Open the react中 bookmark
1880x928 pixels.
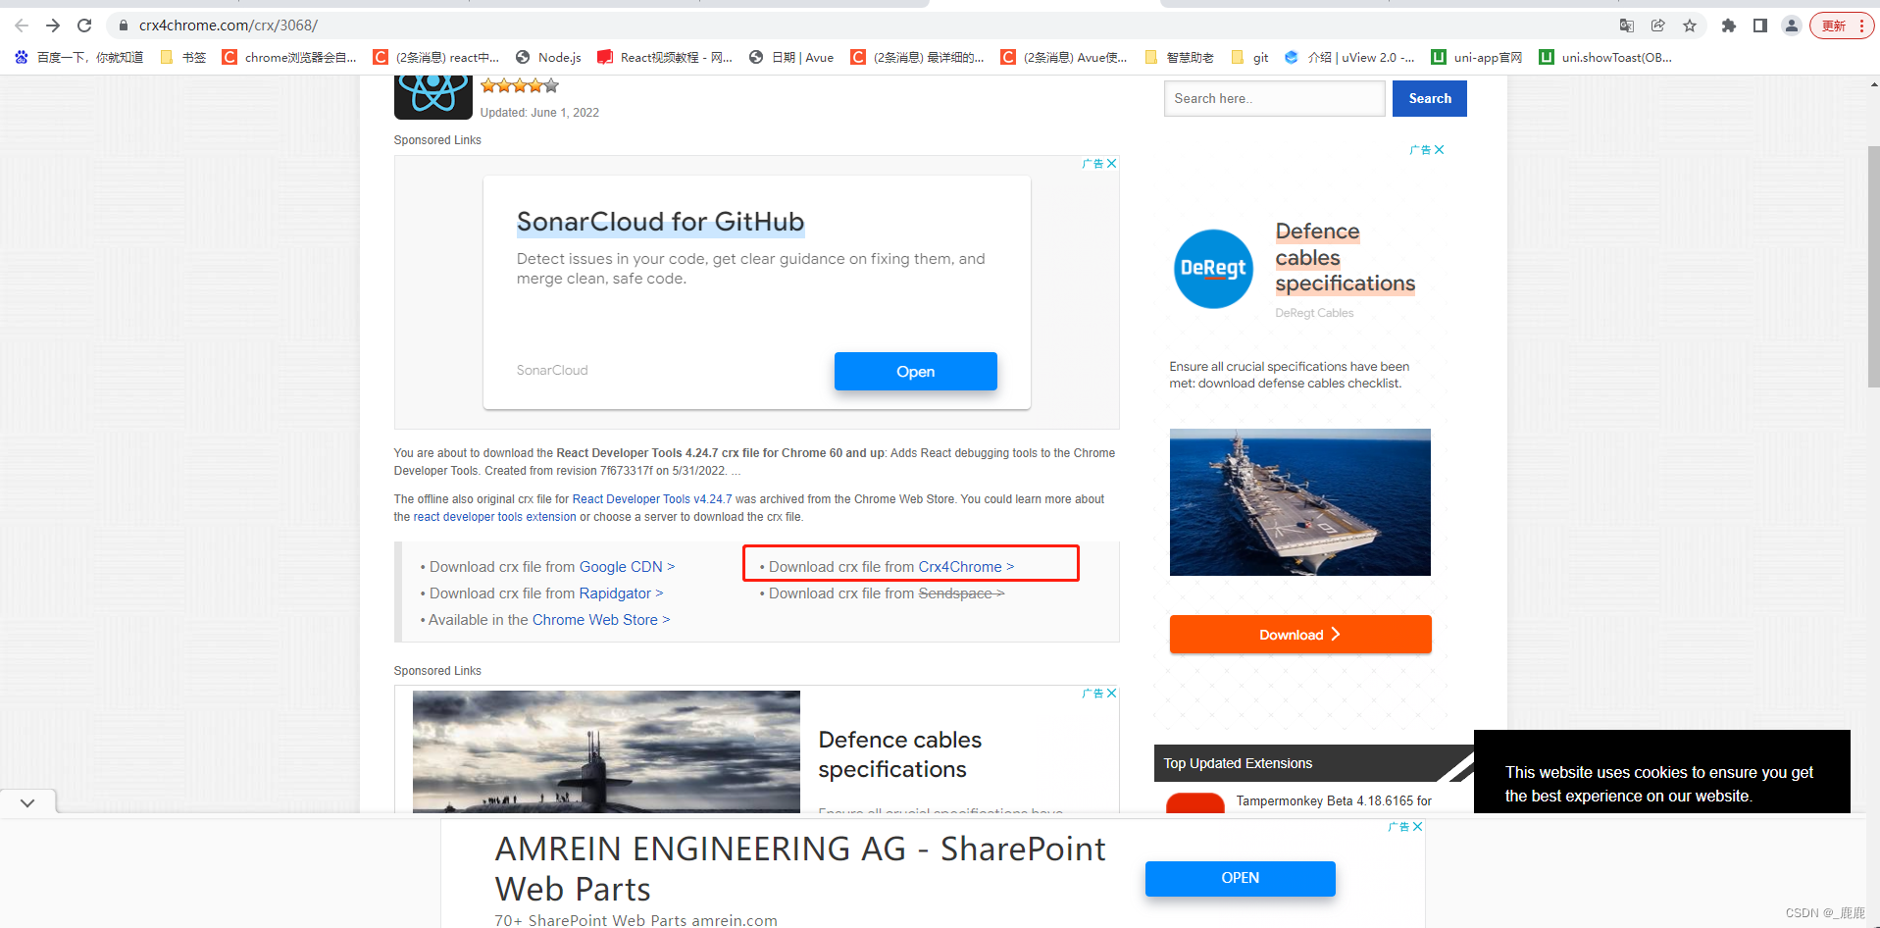(x=437, y=58)
